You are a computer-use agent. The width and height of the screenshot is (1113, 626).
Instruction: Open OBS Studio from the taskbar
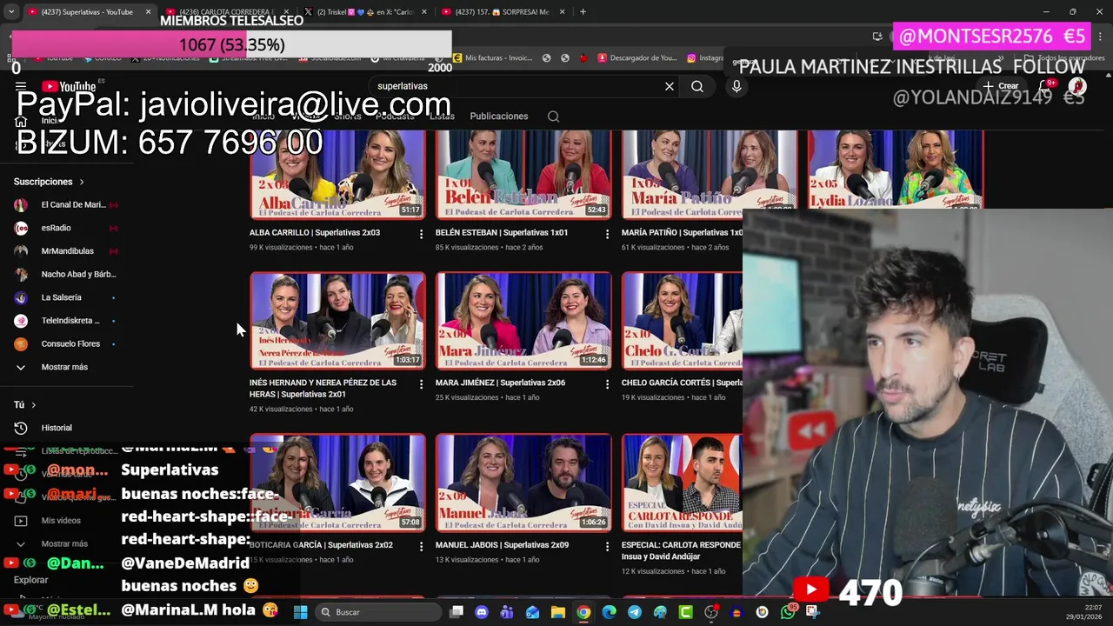point(711,612)
